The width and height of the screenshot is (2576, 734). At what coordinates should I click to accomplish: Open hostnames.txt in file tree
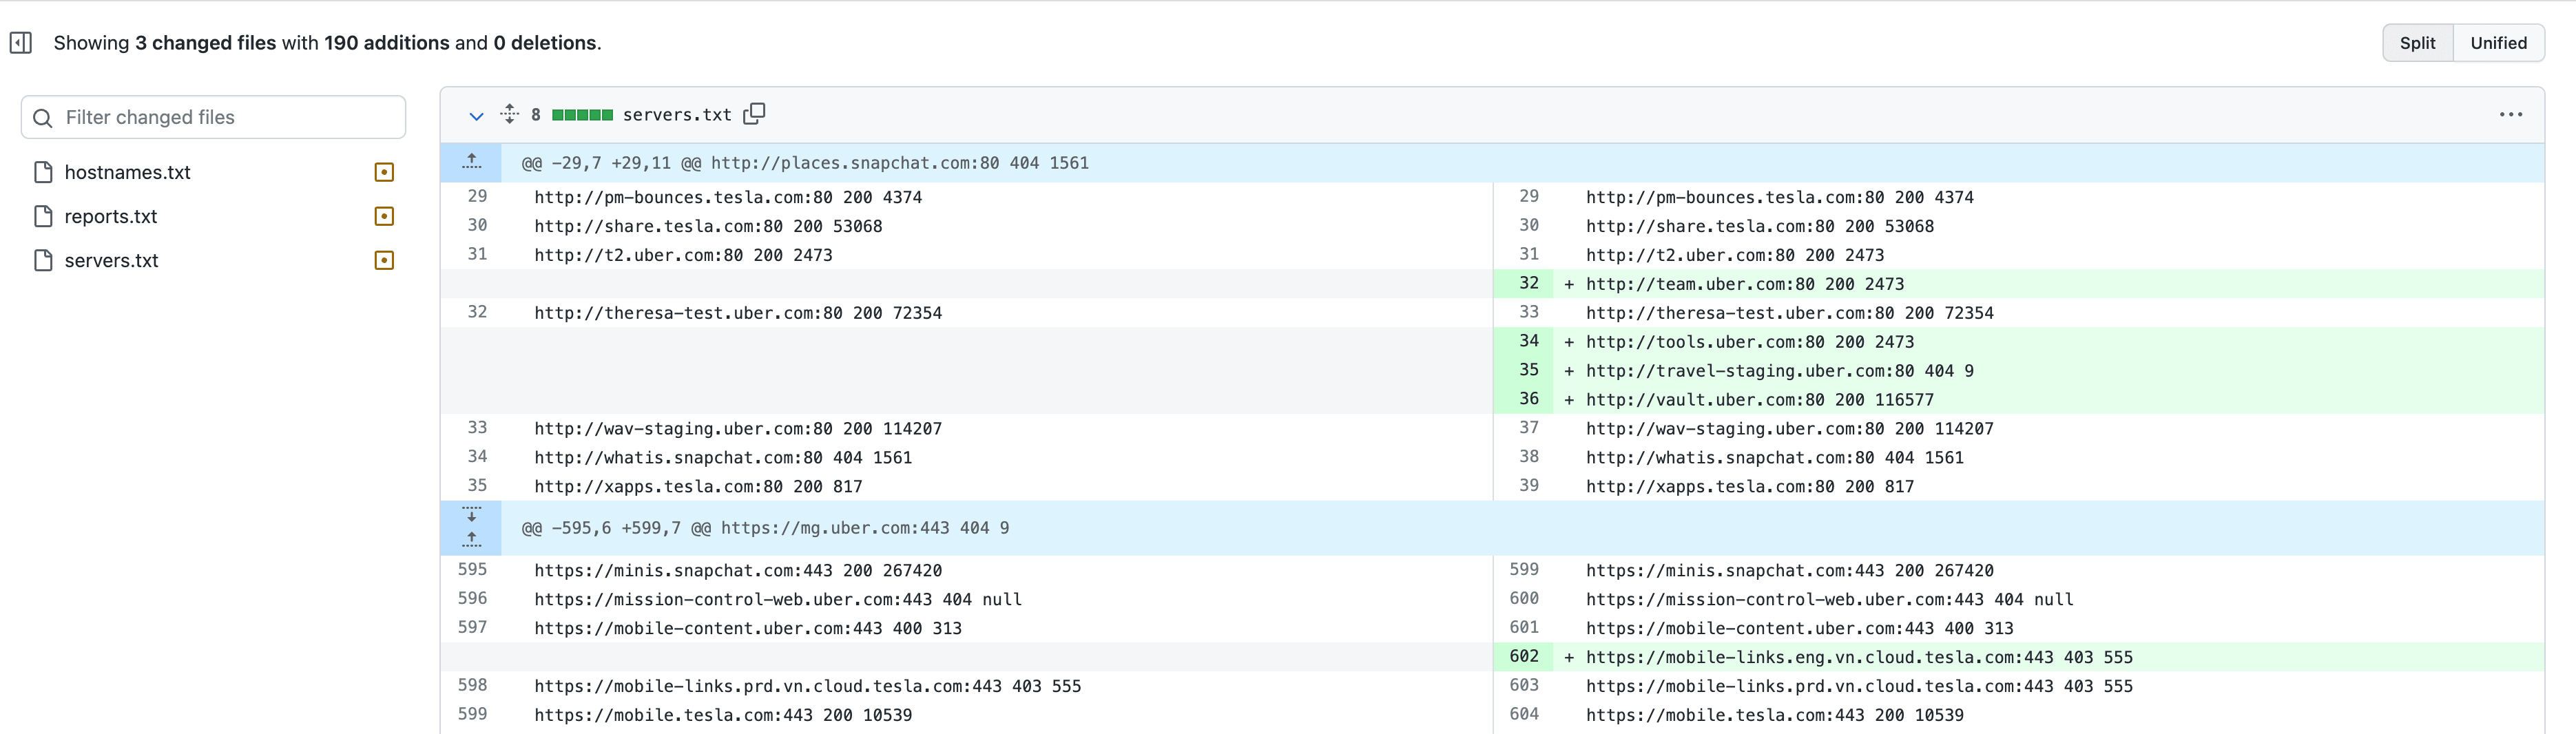(127, 172)
